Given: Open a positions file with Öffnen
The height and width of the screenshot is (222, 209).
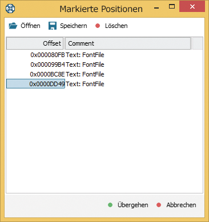Looking at the screenshot, I should click(x=25, y=26).
